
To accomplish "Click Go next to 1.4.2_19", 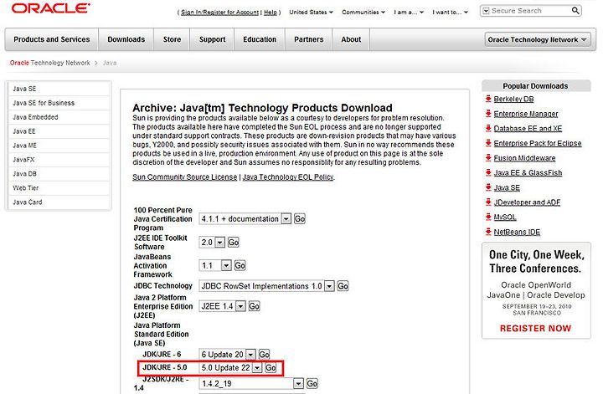I will 312,383.
